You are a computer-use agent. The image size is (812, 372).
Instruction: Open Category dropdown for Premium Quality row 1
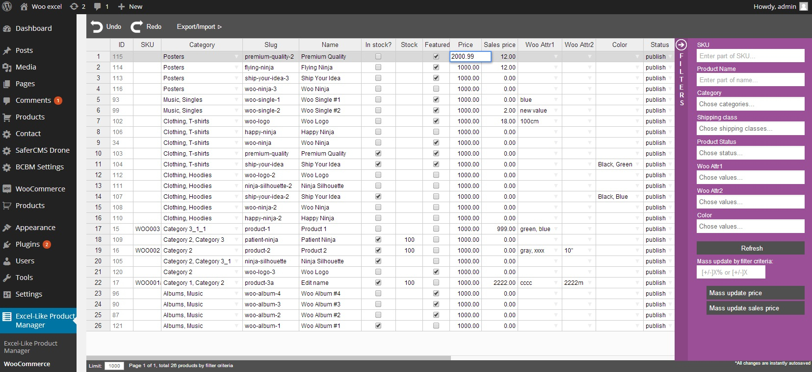tap(236, 57)
